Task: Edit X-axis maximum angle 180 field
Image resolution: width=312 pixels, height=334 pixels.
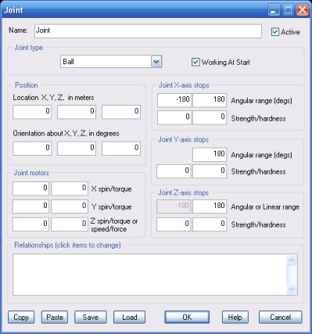Action: coord(210,100)
